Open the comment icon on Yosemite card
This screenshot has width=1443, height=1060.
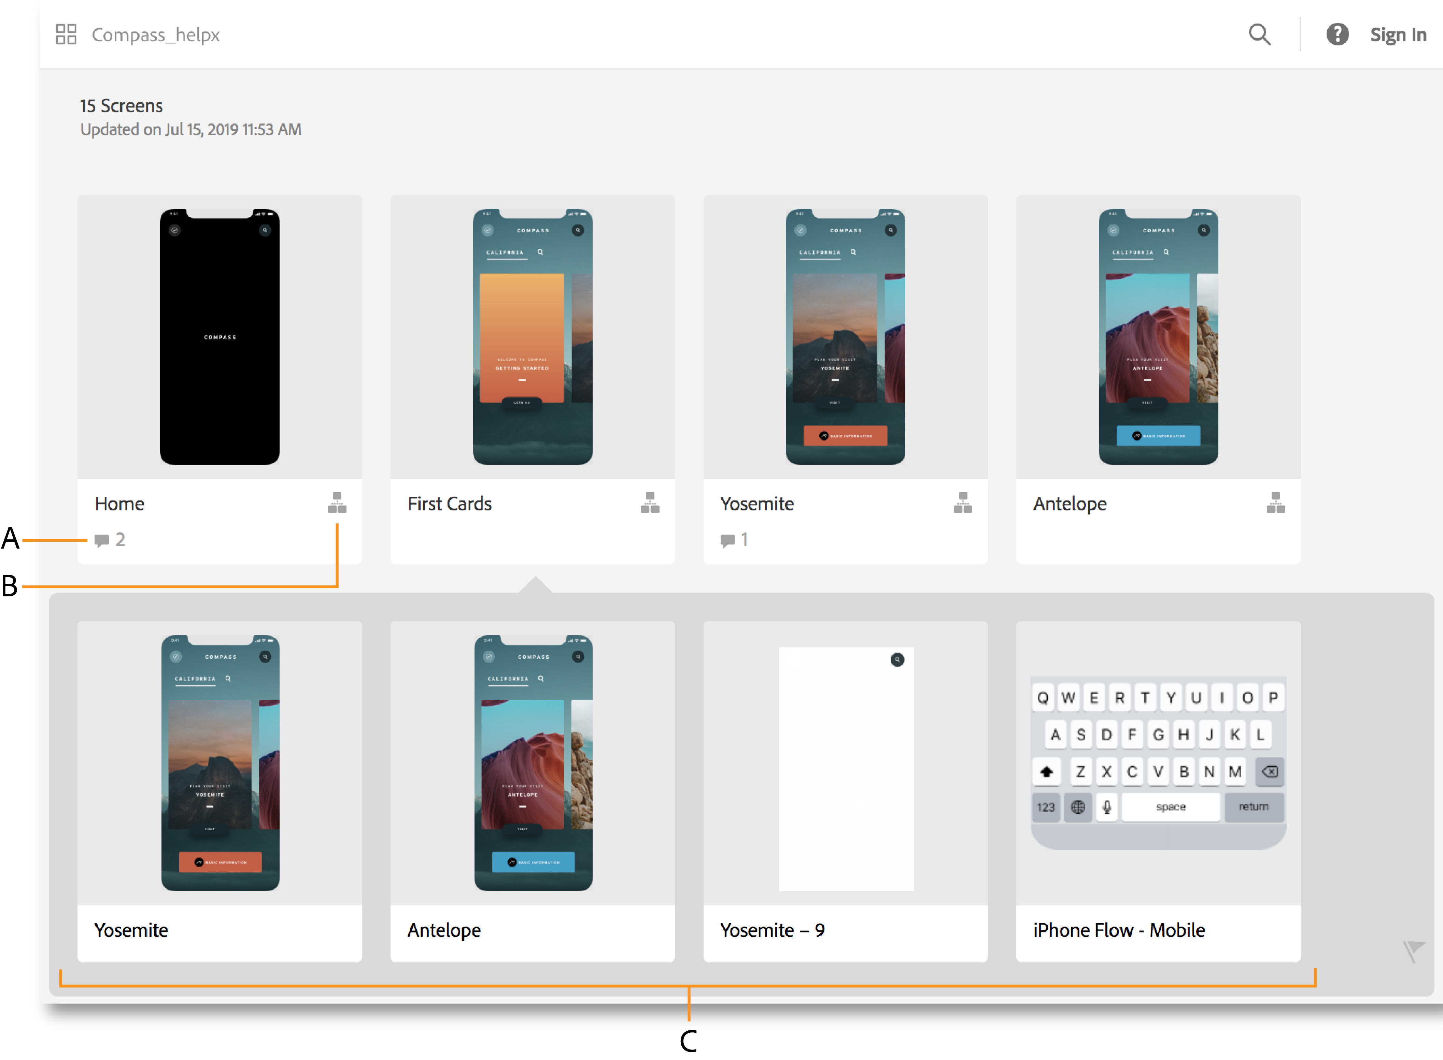click(727, 540)
